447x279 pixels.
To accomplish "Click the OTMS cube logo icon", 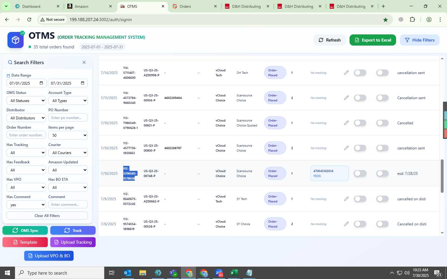I will [x=16, y=40].
